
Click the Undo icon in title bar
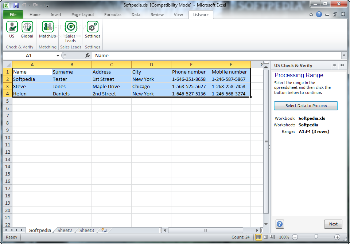coord(24,5)
